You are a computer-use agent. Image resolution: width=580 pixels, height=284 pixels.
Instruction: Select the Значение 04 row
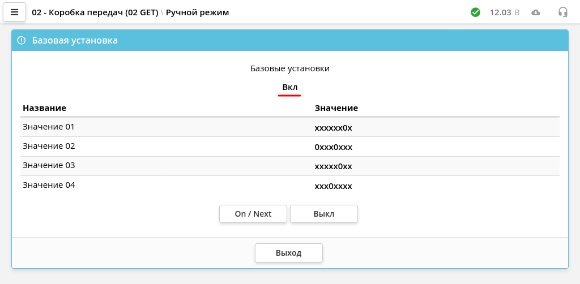[x=289, y=186]
